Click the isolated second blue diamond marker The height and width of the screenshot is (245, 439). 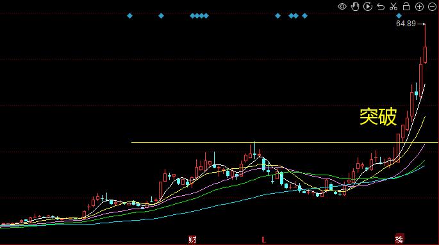161,16
